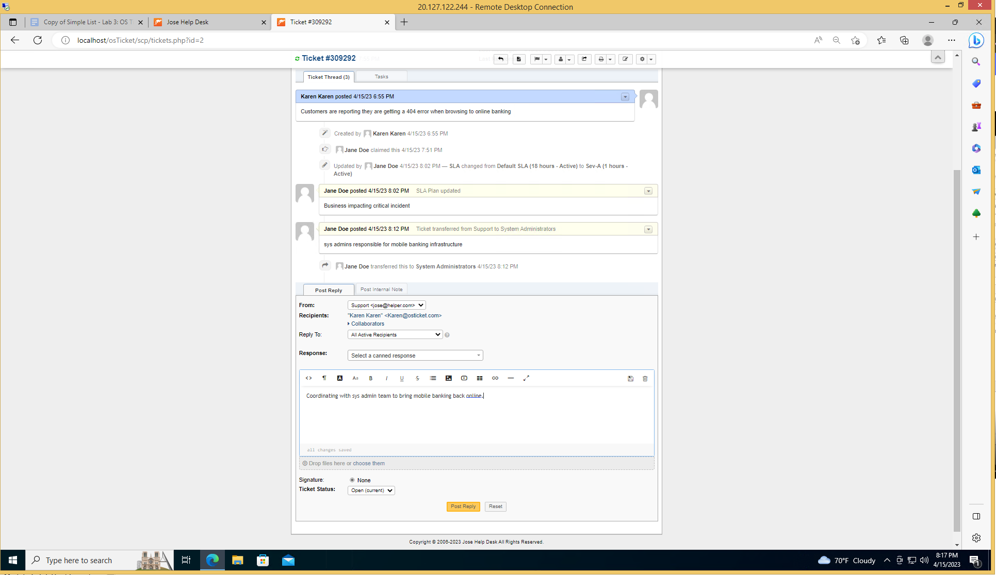
Task: Change the Reply To recipients dropdown
Action: [394, 334]
